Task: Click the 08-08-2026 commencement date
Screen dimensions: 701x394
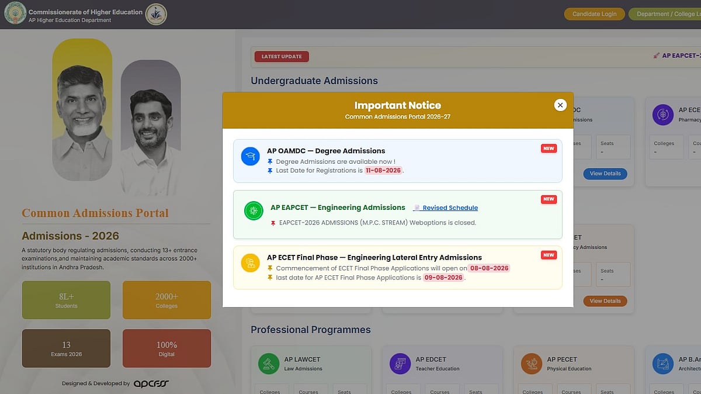Action: 489,268
